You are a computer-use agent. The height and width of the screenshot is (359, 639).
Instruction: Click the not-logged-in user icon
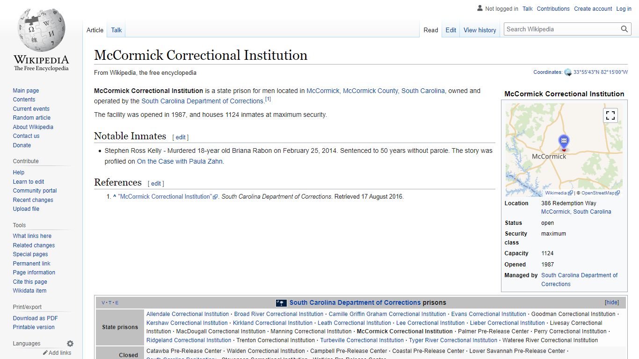click(x=480, y=8)
